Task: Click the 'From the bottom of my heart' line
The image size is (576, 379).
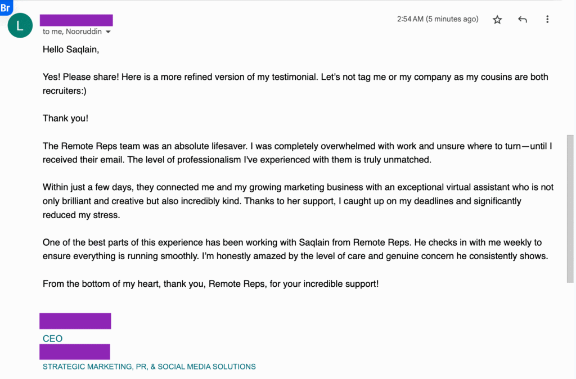Action: (x=210, y=284)
